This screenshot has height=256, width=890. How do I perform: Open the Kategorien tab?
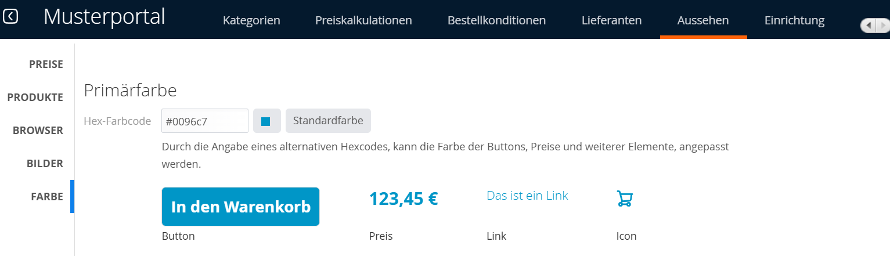[x=251, y=20]
